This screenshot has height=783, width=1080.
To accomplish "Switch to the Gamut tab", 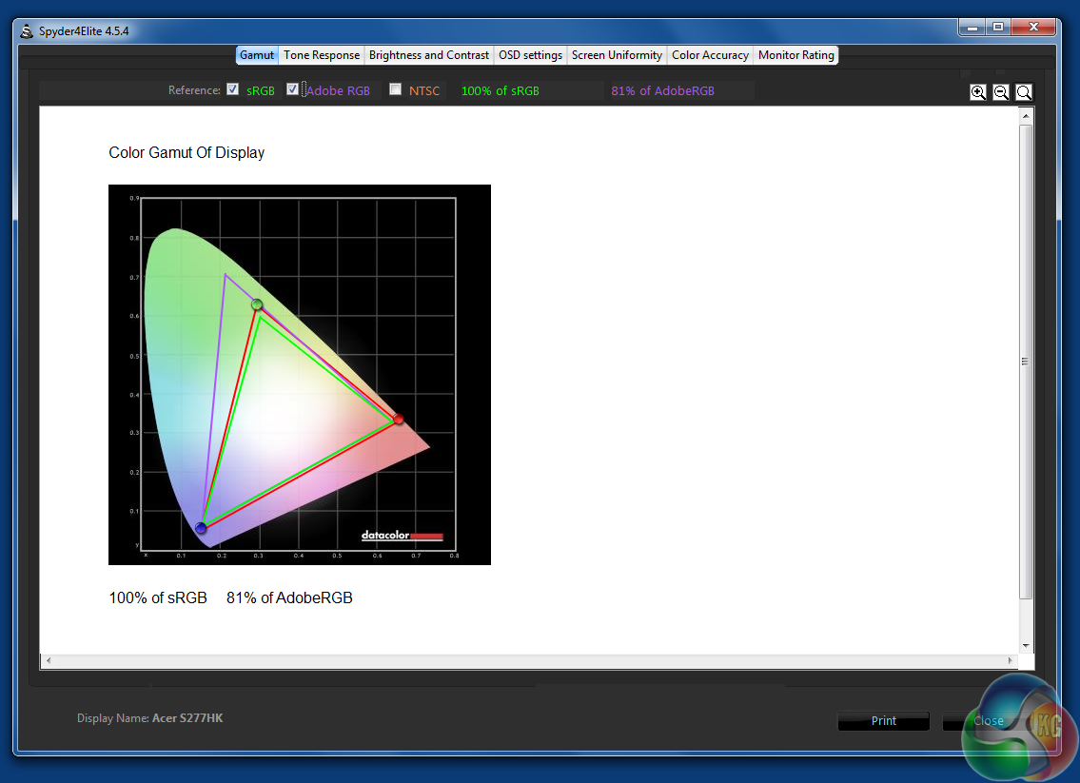I will [x=257, y=55].
